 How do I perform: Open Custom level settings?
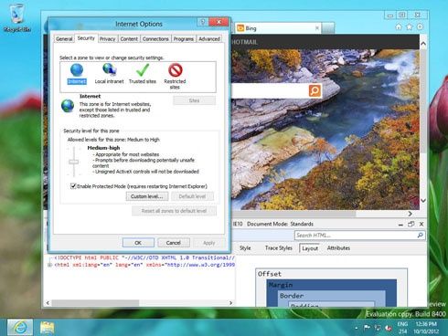pyautogui.click(x=147, y=196)
